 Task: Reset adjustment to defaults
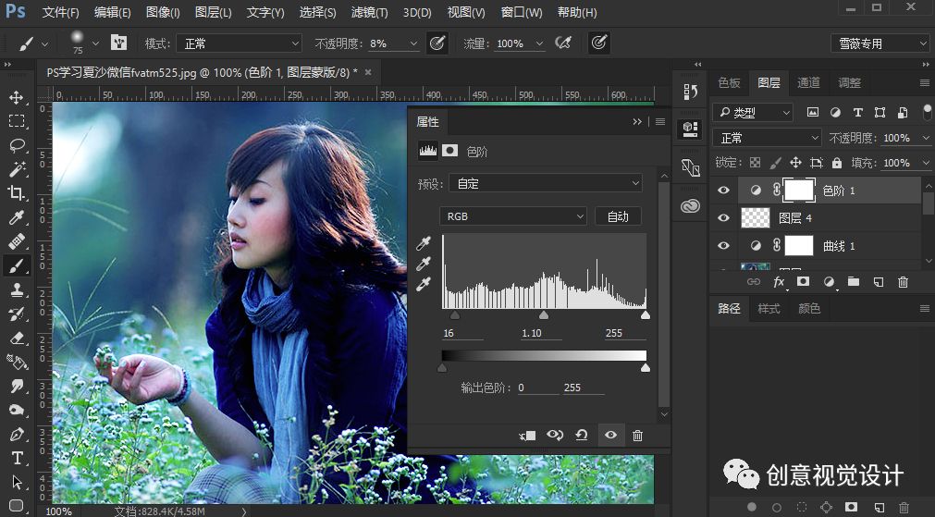(582, 436)
